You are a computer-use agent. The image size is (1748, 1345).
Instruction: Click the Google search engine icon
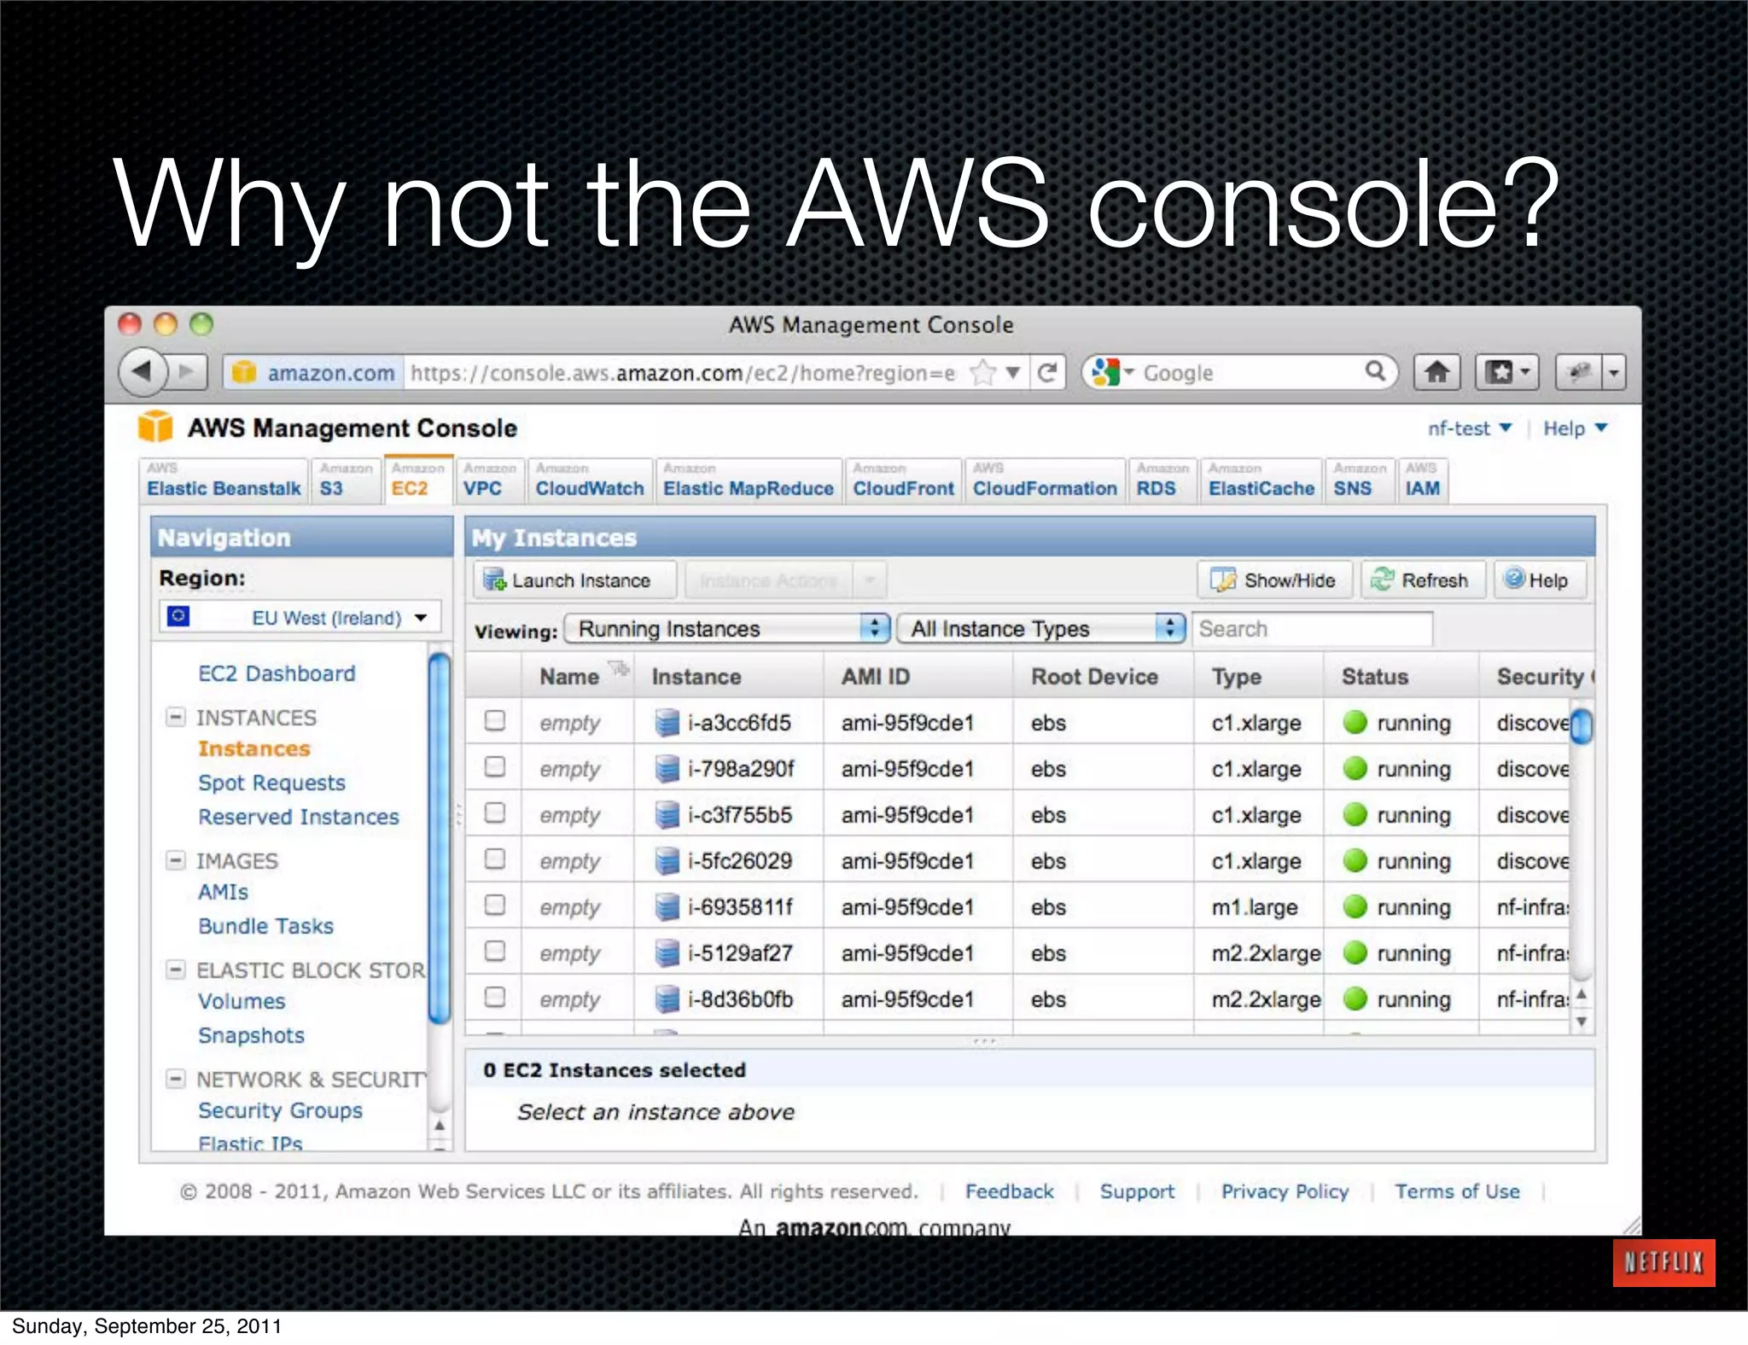click(1105, 372)
